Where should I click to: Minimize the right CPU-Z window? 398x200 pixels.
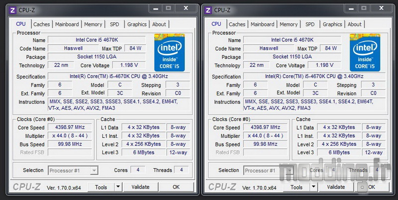[351, 8]
